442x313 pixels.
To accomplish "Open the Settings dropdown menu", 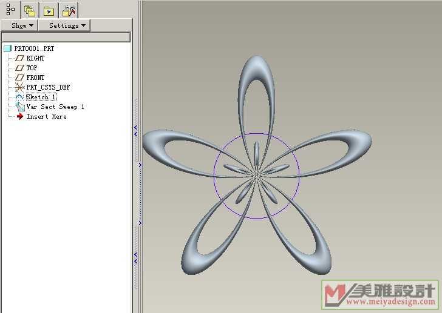I will coord(64,25).
